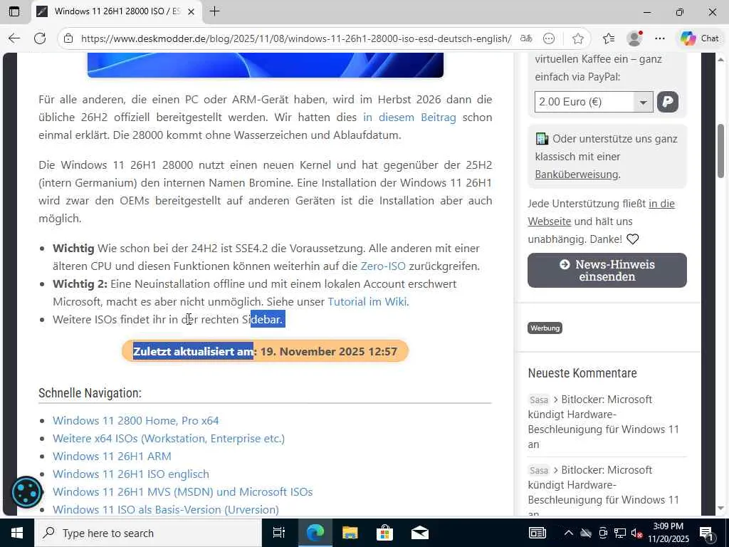729x547 pixels.
Task: Open Mail app from taskbar
Action: [x=420, y=533]
